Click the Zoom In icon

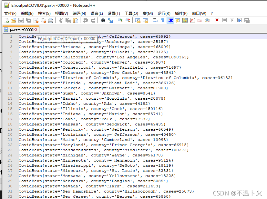click(120, 20)
